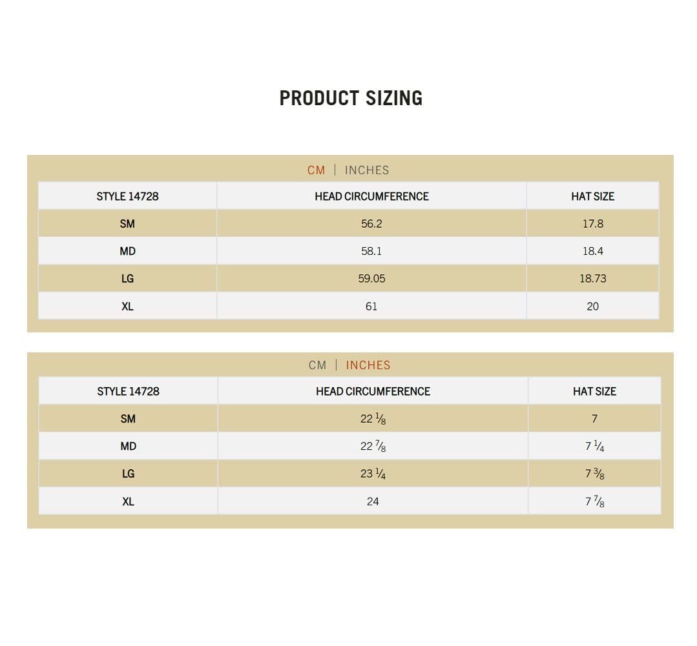Click the PRODUCT SIZING heading
The height and width of the screenshot is (646, 697).
[x=351, y=98]
